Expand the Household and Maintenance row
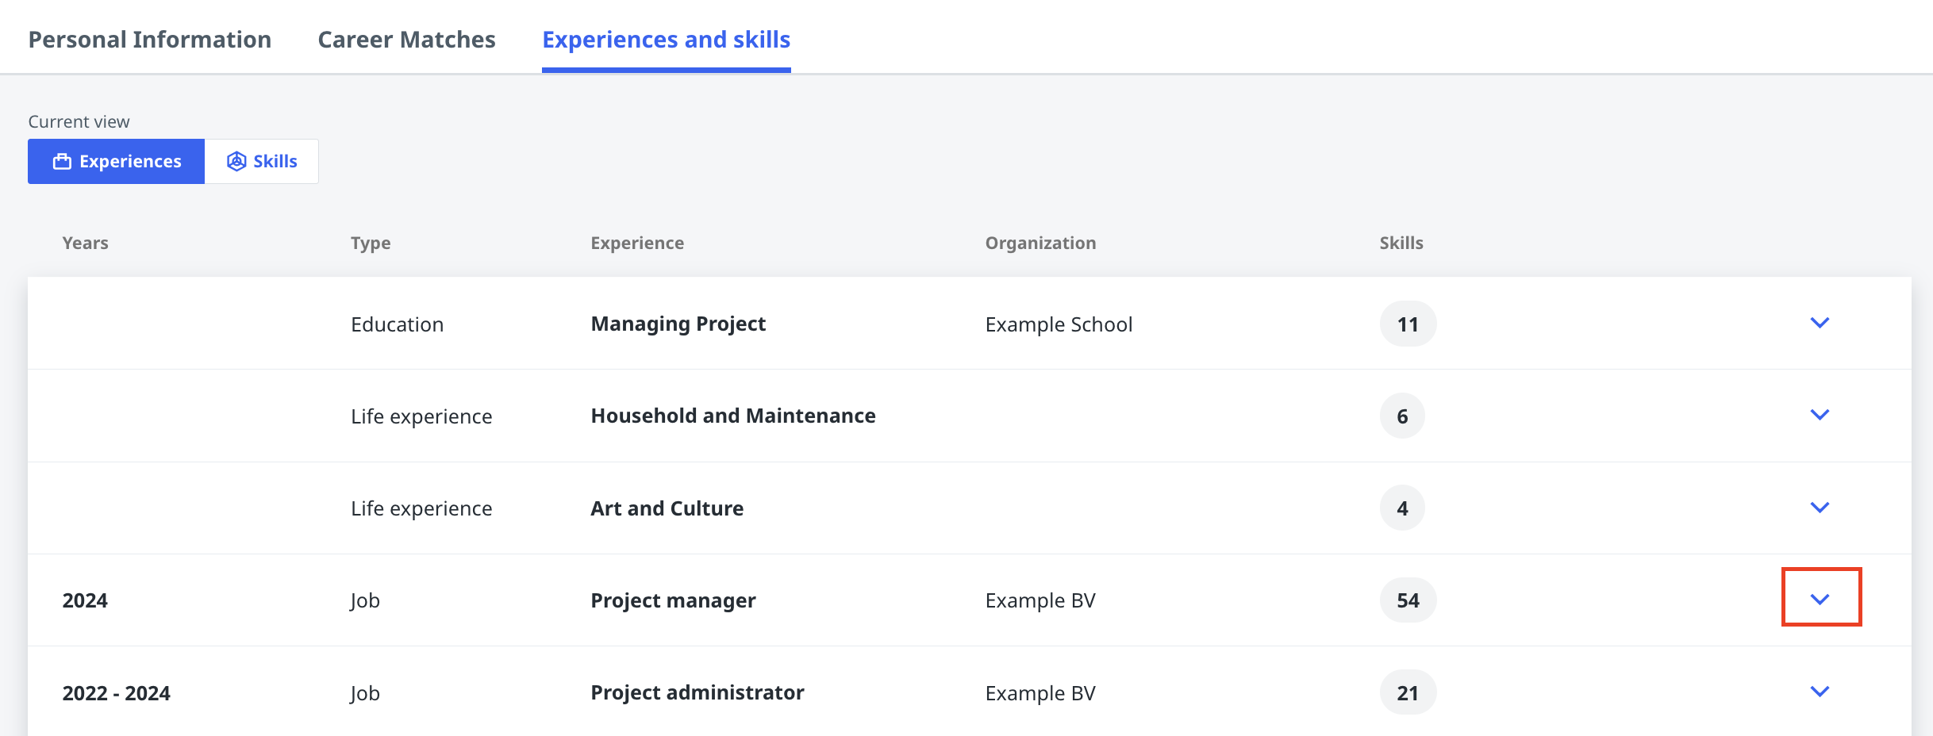 pyautogui.click(x=1820, y=415)
